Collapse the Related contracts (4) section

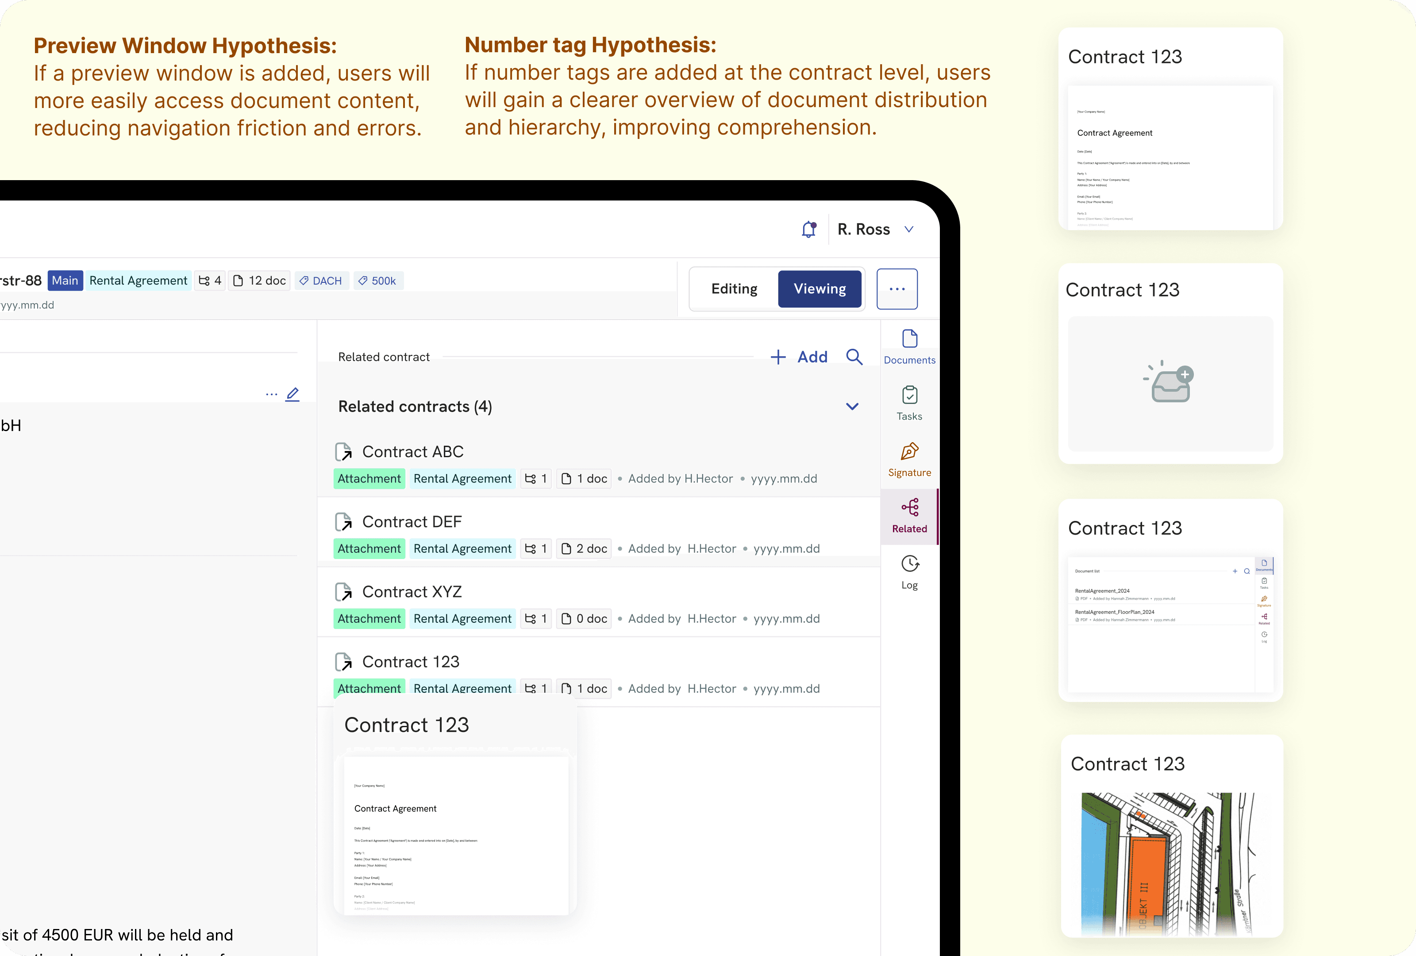[852, 406]
